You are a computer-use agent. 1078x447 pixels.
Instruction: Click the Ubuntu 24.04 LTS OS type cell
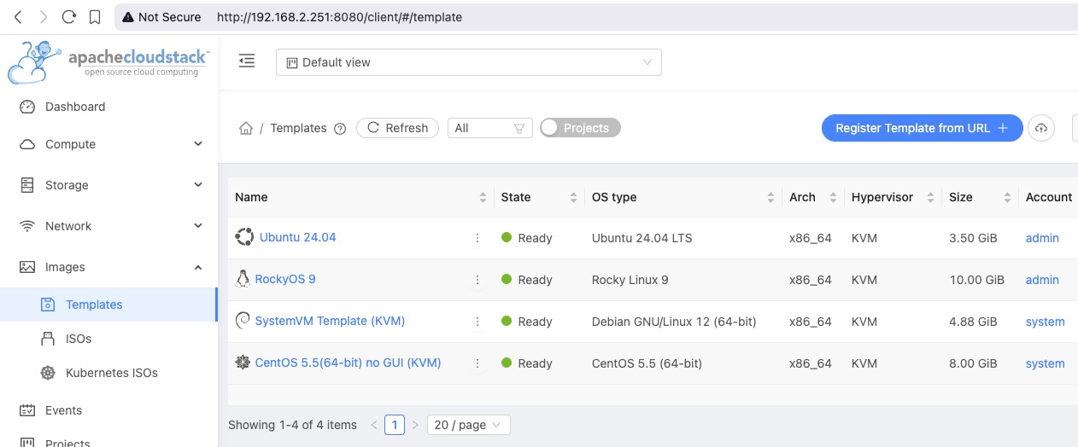[x=642, y=238]
